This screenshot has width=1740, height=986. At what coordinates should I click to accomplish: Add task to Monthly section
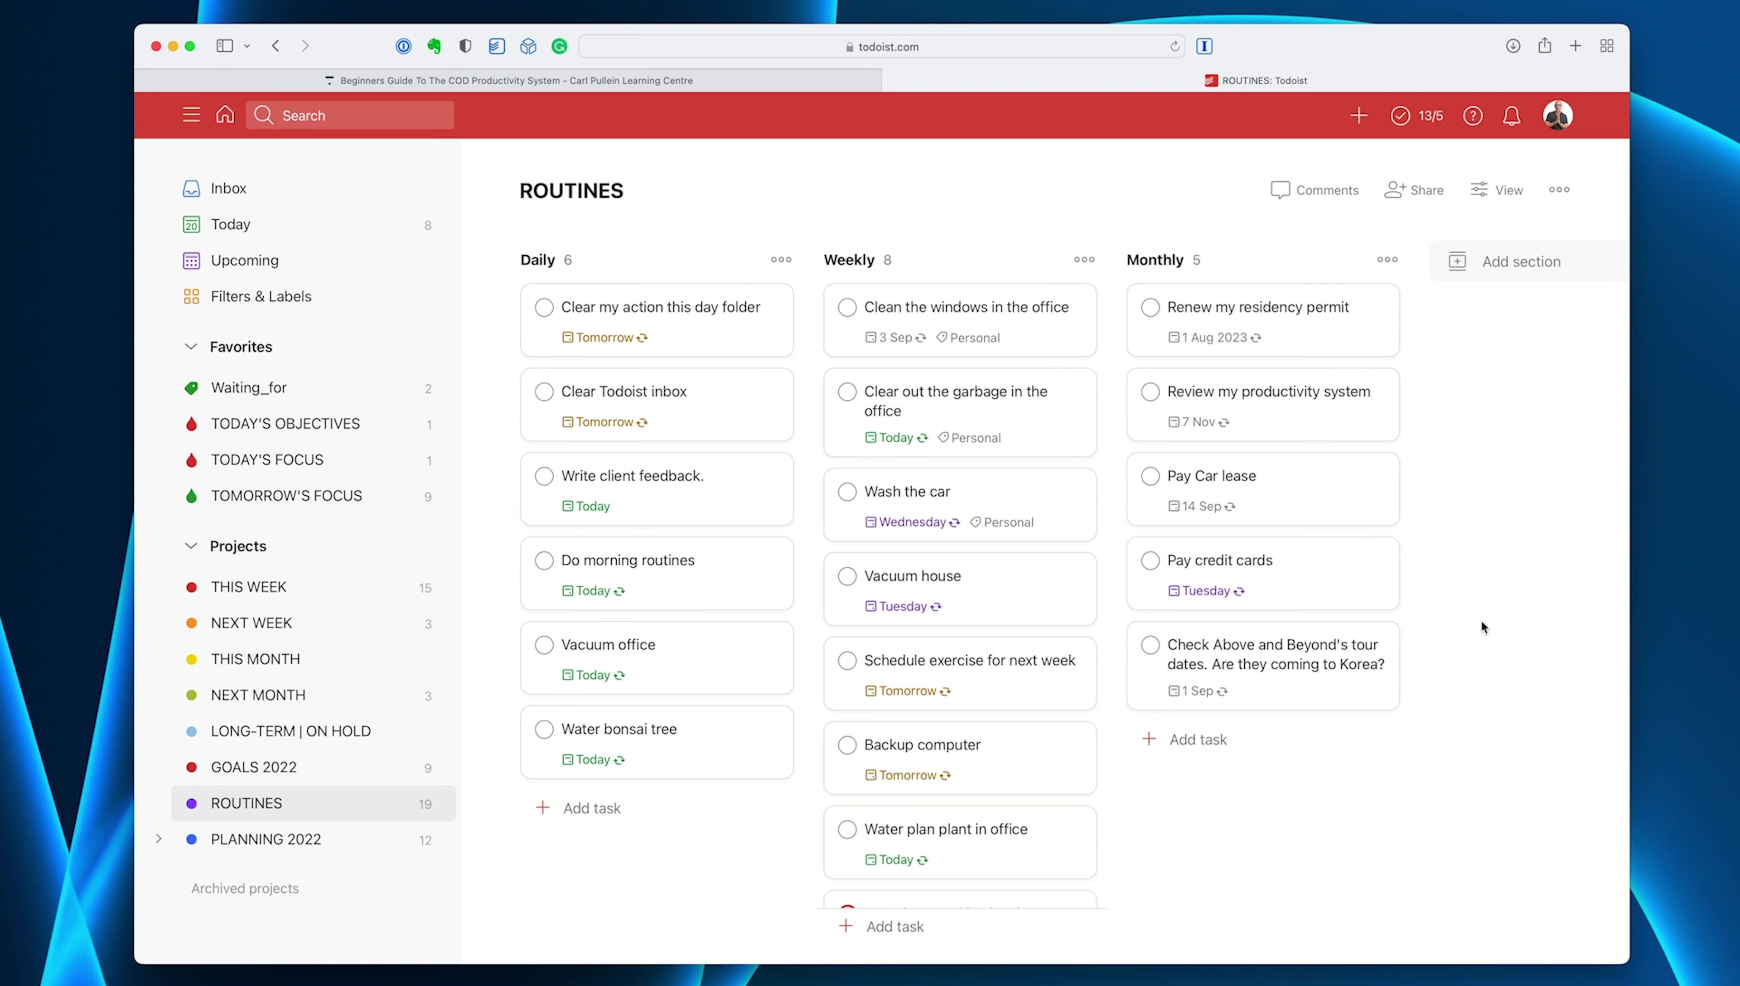point(1184,739)
